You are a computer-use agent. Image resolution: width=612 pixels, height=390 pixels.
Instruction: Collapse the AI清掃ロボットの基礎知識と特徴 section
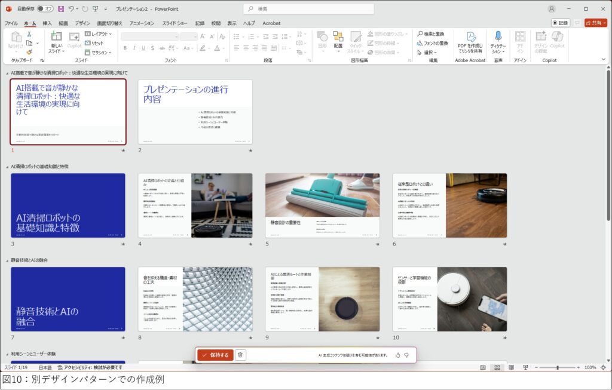click(x=7, y=167)
